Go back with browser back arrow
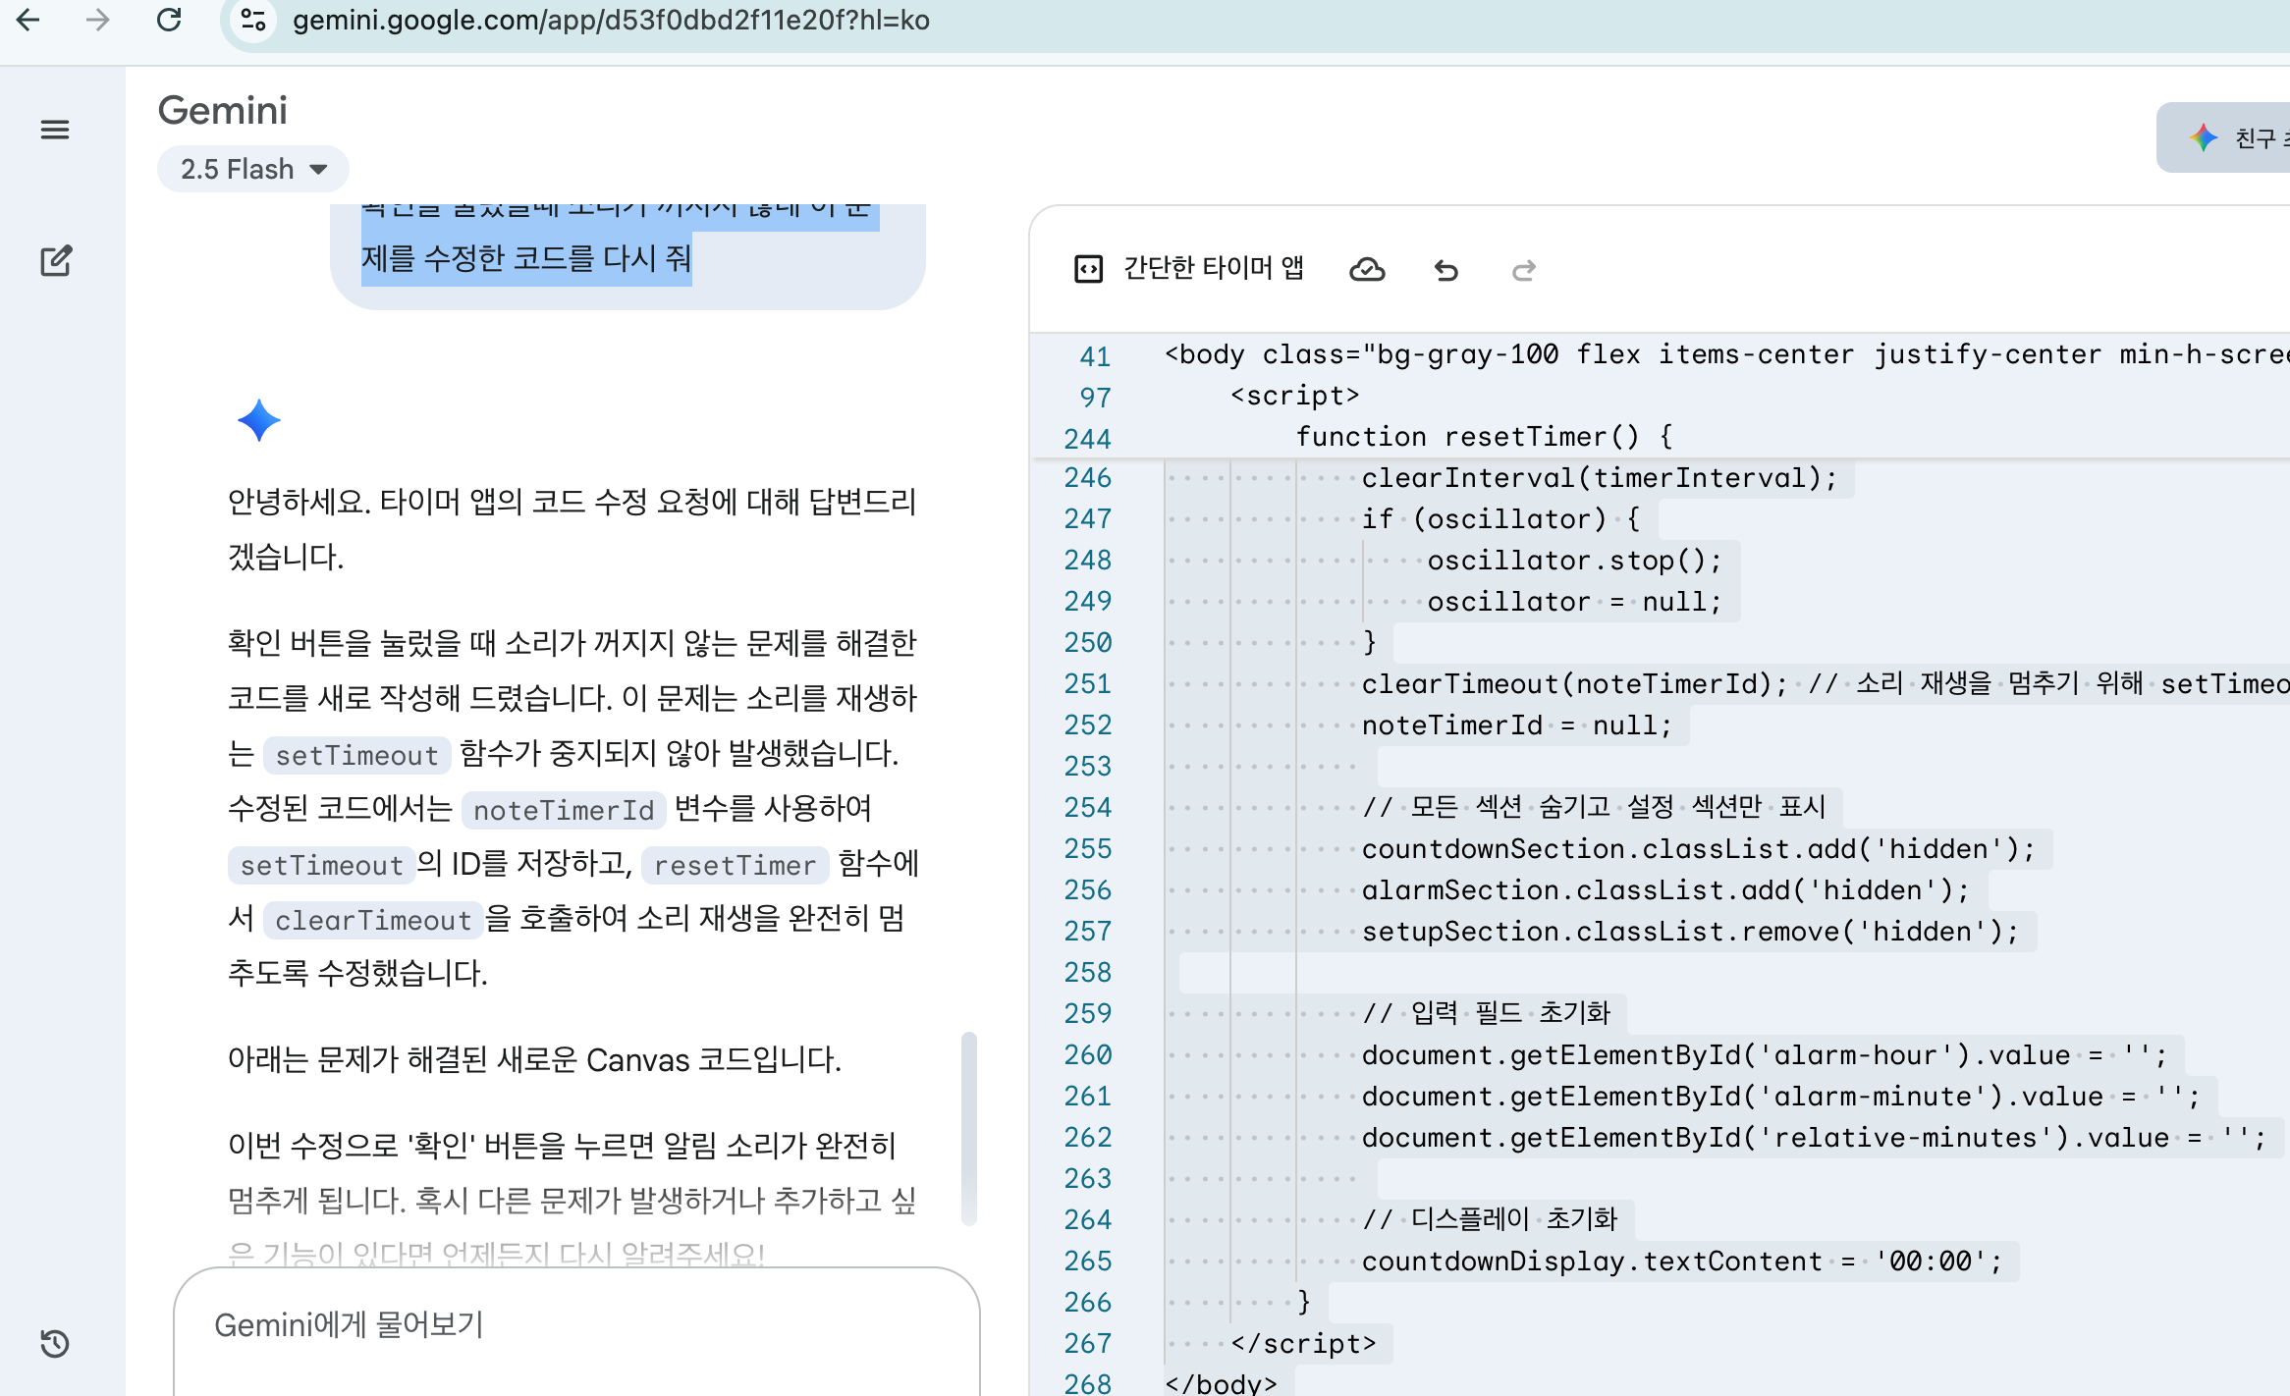Image resolution: width=2290 pixels, height=1396 pixels. (28, 20)
